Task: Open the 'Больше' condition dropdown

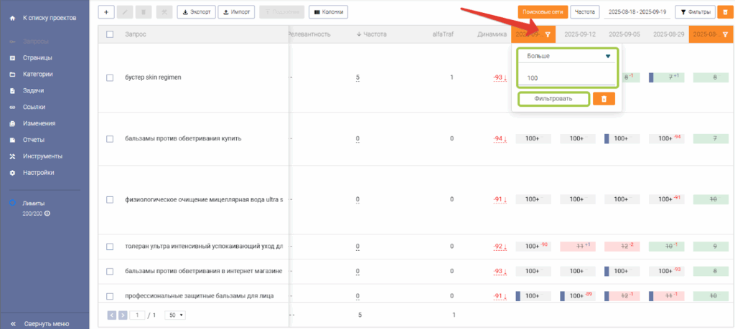Action: coord(567,56)
